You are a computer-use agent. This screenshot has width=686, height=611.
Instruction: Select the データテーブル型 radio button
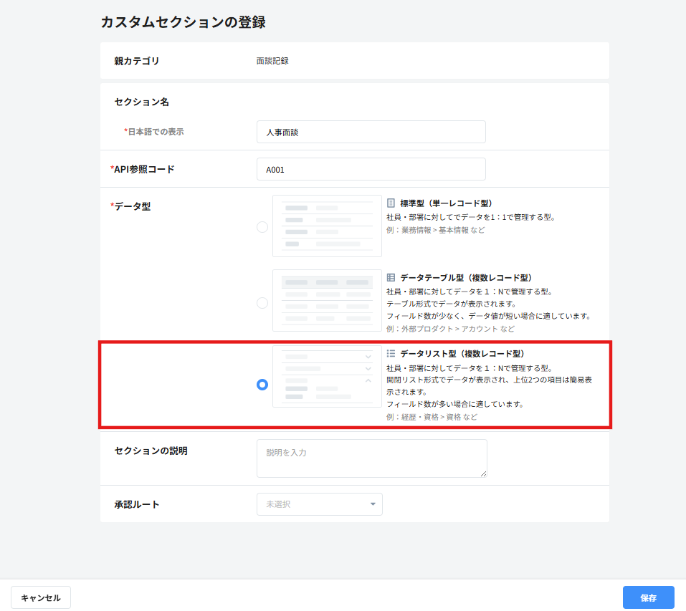click(x=262, y=303)
